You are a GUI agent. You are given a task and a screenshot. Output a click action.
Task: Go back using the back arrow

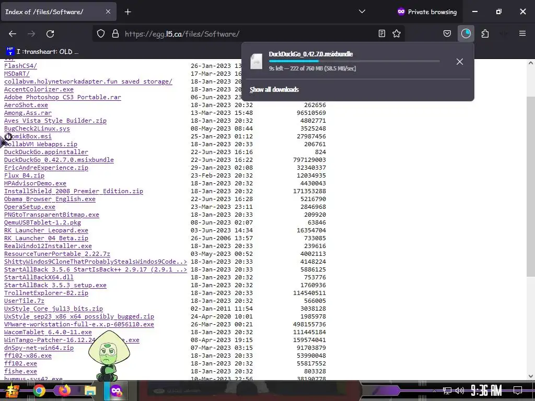(13, 34)
